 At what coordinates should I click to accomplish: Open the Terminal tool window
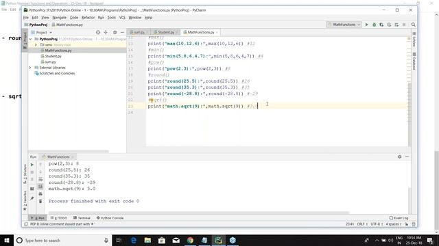tap(82, 218)
